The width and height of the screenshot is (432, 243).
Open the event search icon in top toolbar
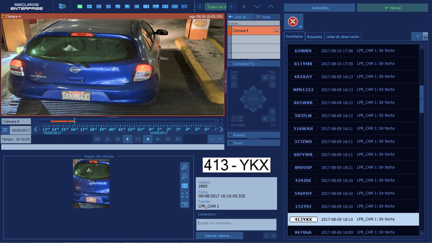[62, 7]
